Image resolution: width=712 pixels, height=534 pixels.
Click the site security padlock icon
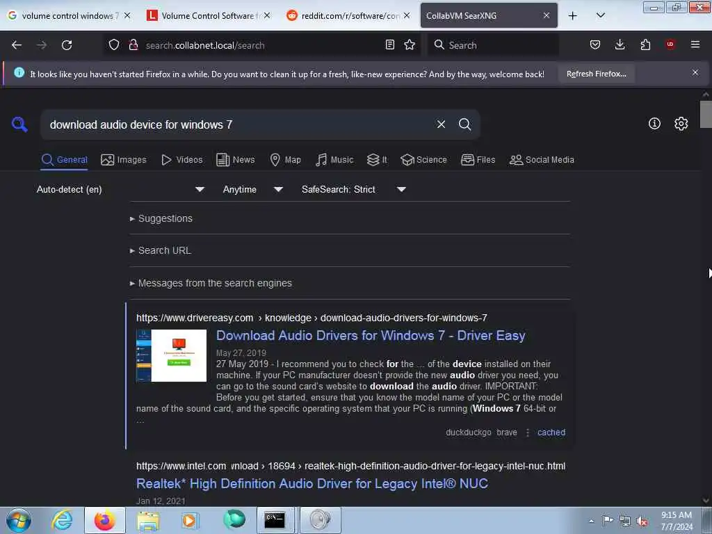(133, 44)
